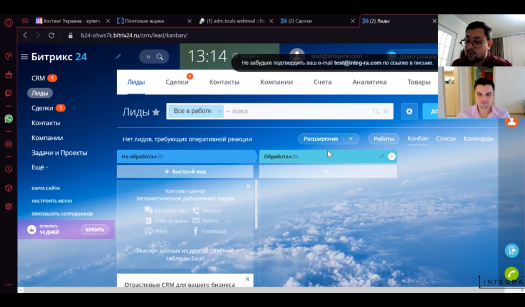525x307 pixels.
Task: Open the dropdown arrow of the Расширения button
Action: [351, 139]
